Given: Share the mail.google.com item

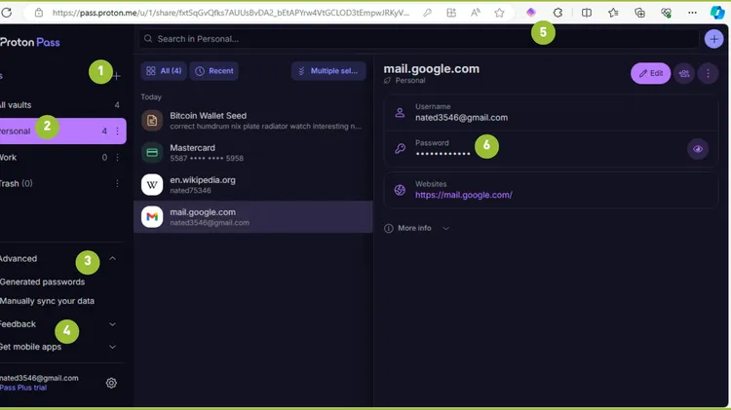Looking at the screenshot, I should (x=684, y=74).
